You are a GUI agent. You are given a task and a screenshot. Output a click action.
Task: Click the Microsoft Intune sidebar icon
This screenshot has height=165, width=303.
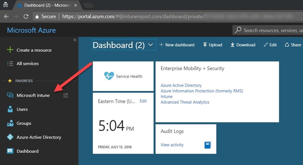pyautogui.click(x=10, y=95)
